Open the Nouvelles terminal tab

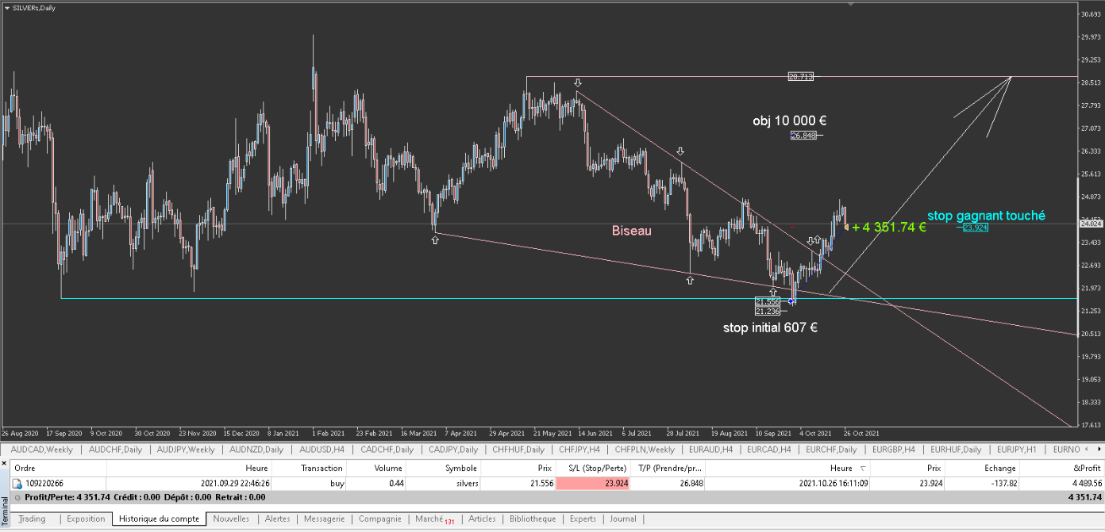231,519
